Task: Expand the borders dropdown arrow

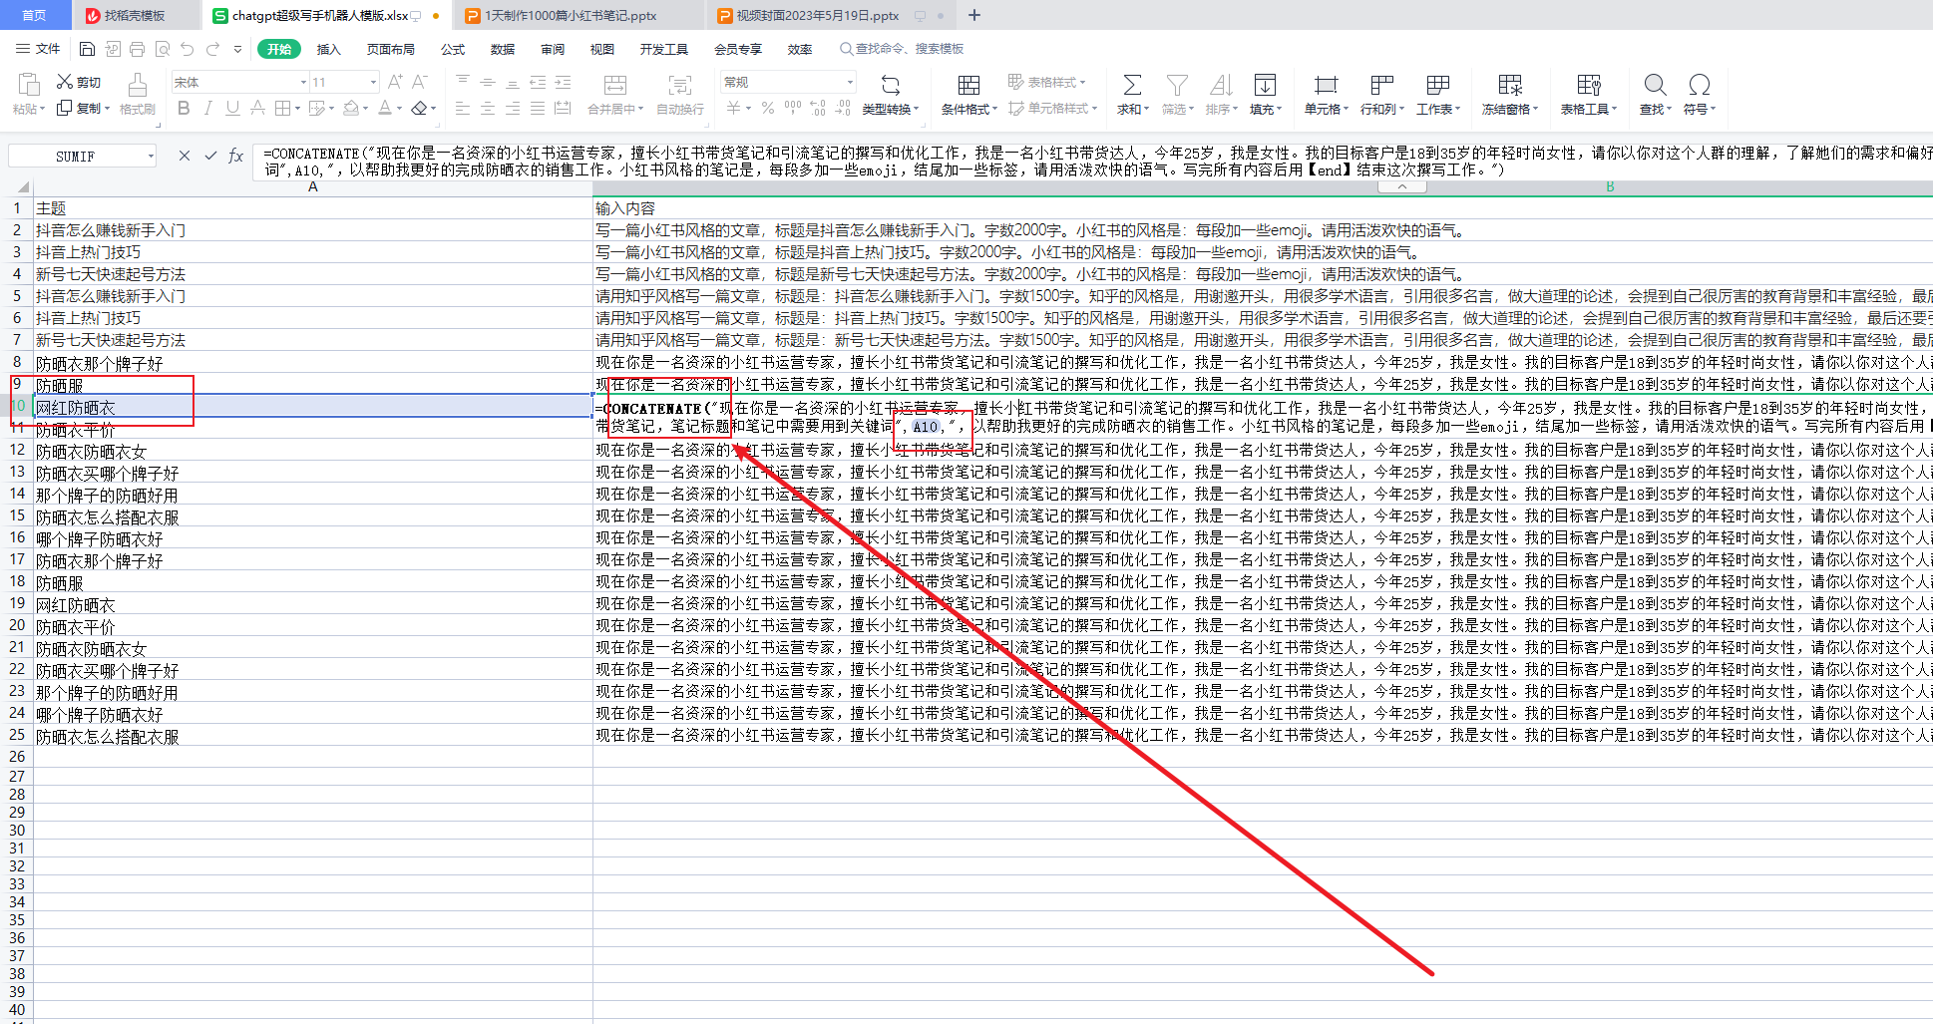Action: click(299, 108)
